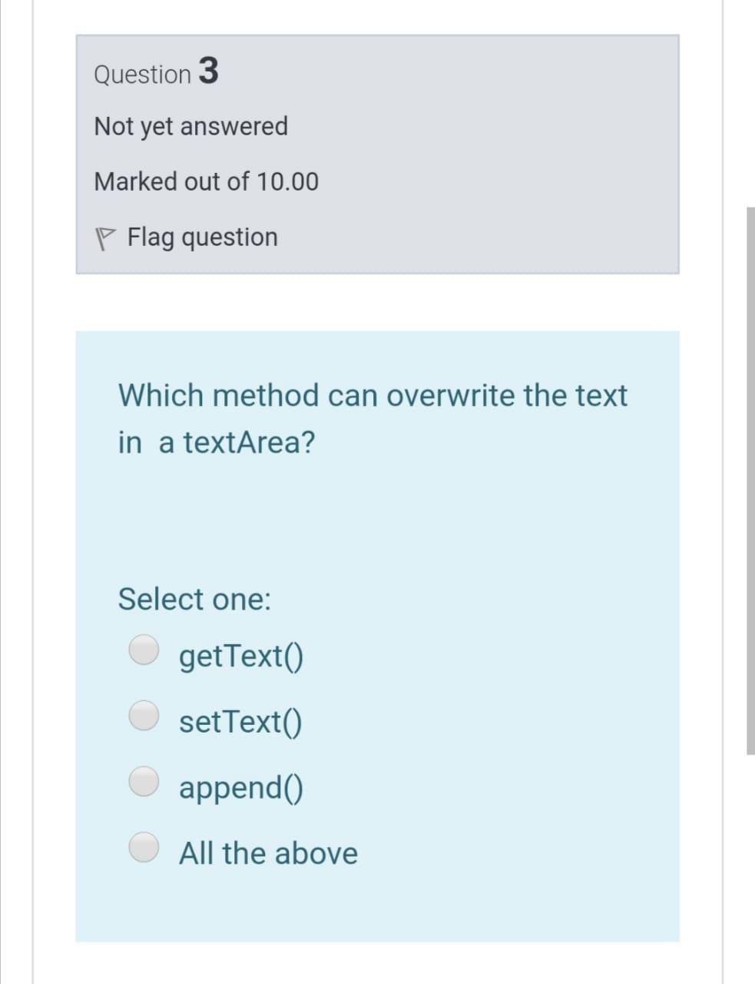
Task: Click the append() answer label
Action: [x=240, y=786]
